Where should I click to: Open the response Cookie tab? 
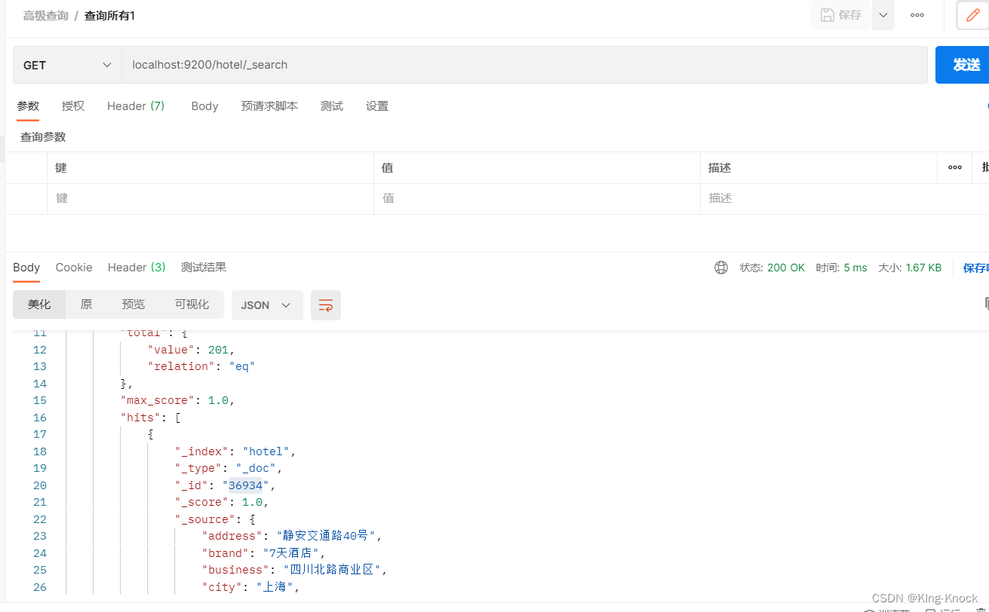tap(74, 268)
